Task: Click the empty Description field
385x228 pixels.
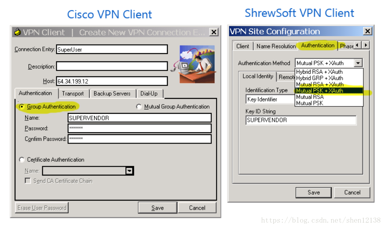Action: [x=112, y=66]
